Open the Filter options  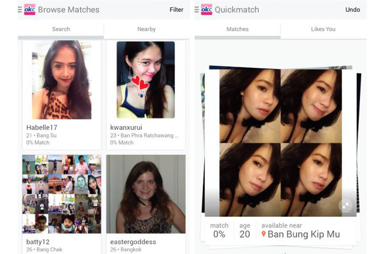[176, 10]
